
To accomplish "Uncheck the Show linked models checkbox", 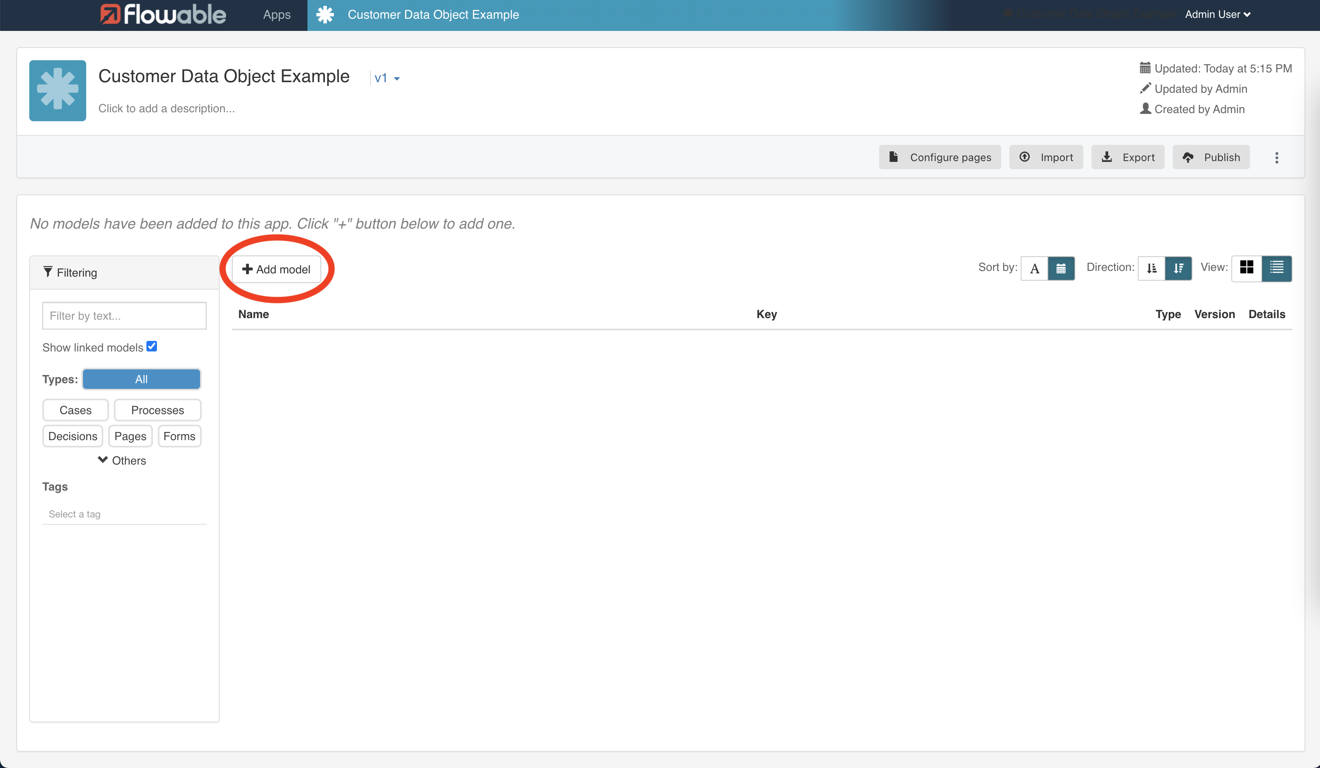I will tap(151, 346).
